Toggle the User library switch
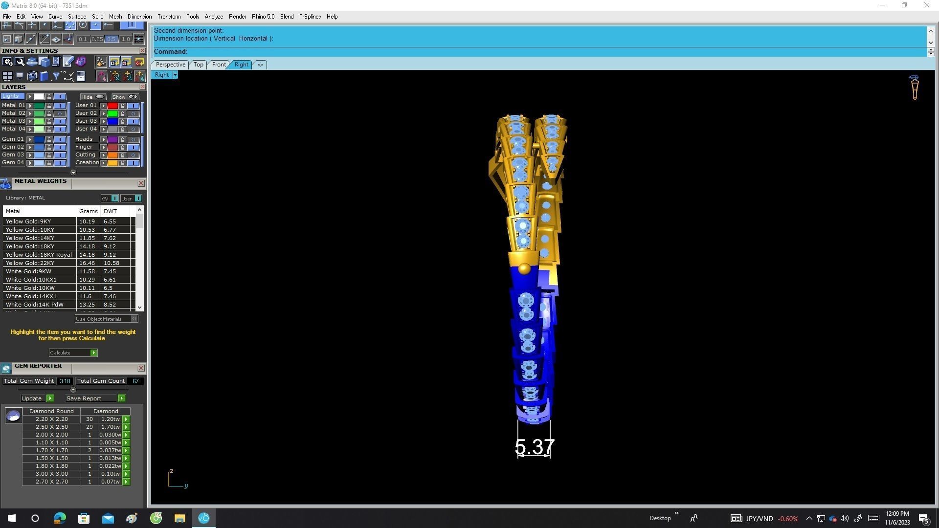Image resolution: width=939 pixels, height=528 pixels. tap(138, 198)
